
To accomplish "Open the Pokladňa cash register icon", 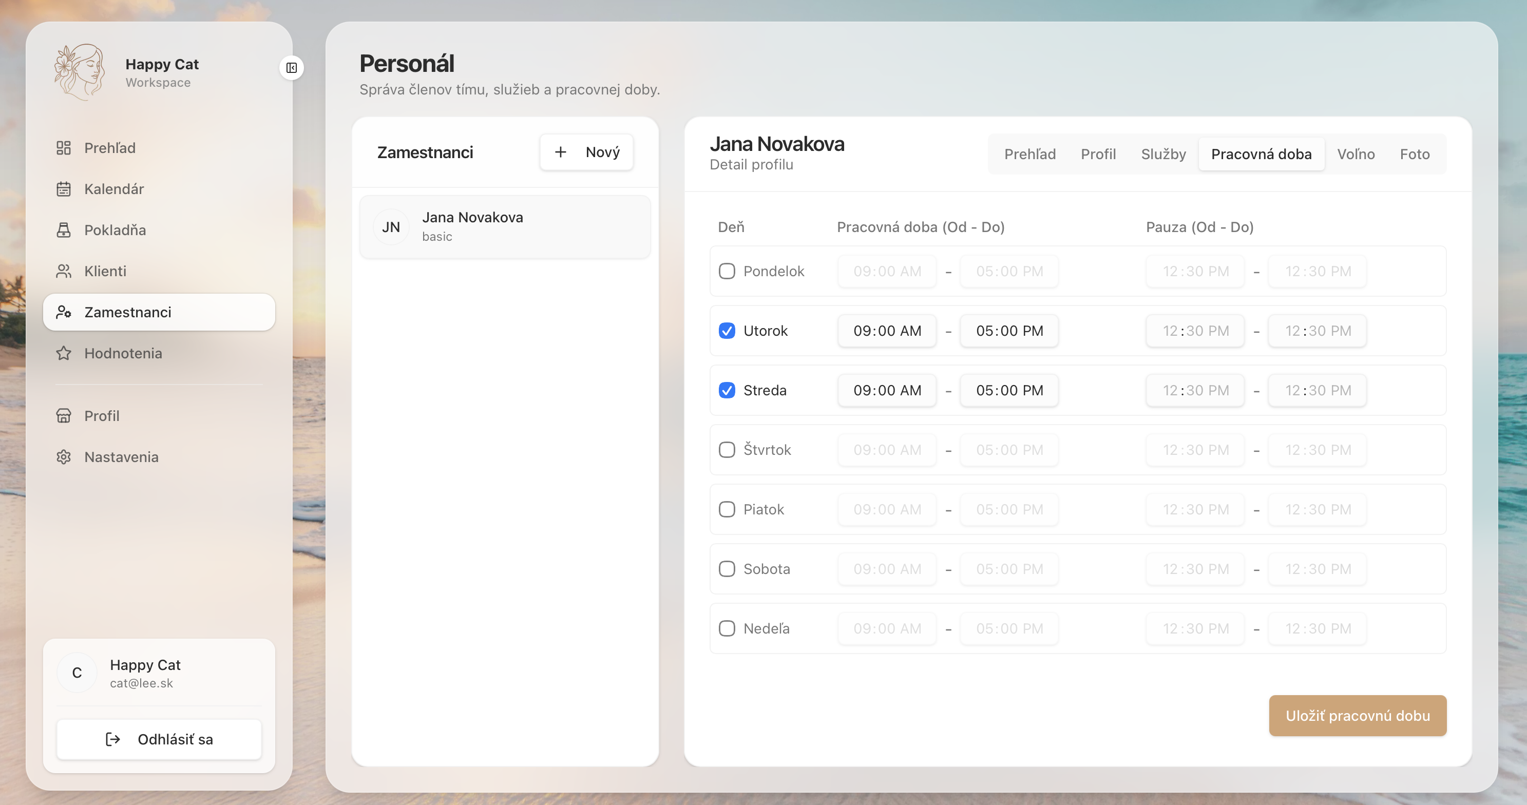I will (64, 230).
